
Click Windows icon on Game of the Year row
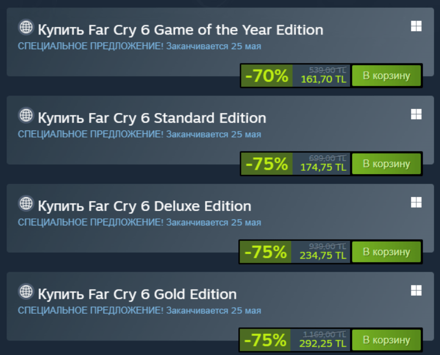point(416,26)
